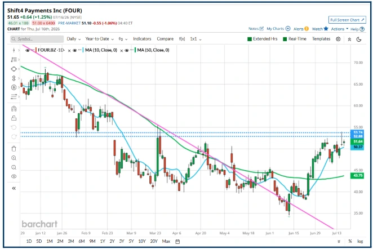Click the FOUR.BZ red color marker
Screen dimensions: 373x249
pyautogui.click(x=36, y=50)
